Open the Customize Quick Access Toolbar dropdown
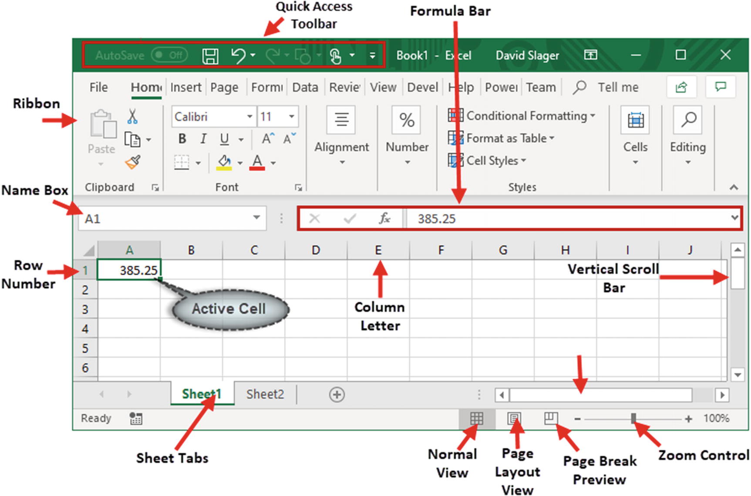Viewport: 751px width, 496px height. 372,55
